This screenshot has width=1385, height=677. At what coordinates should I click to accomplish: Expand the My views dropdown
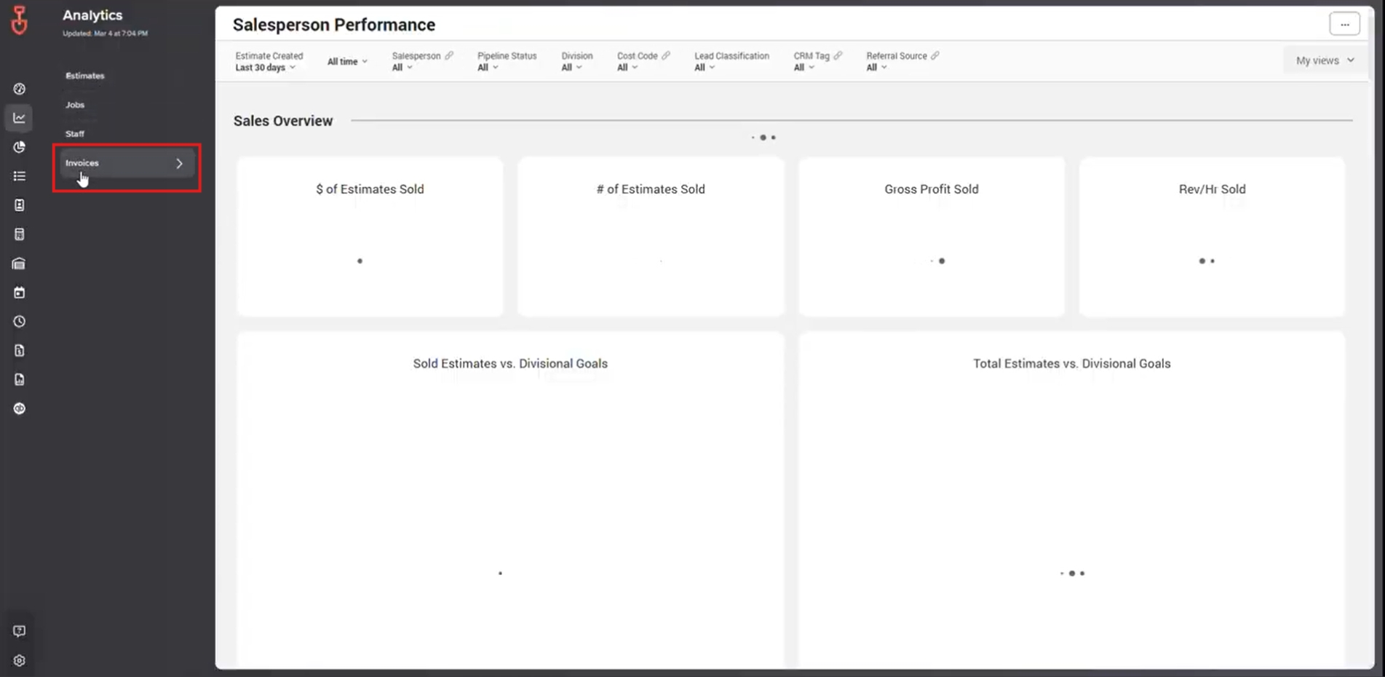(x=1325, y=60)
